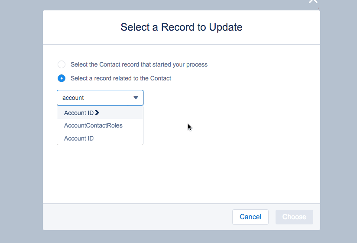The width and height of the screenshot is (357, 243).
Task: Close the dialog with the X icon
Action: tap(313, 1)
